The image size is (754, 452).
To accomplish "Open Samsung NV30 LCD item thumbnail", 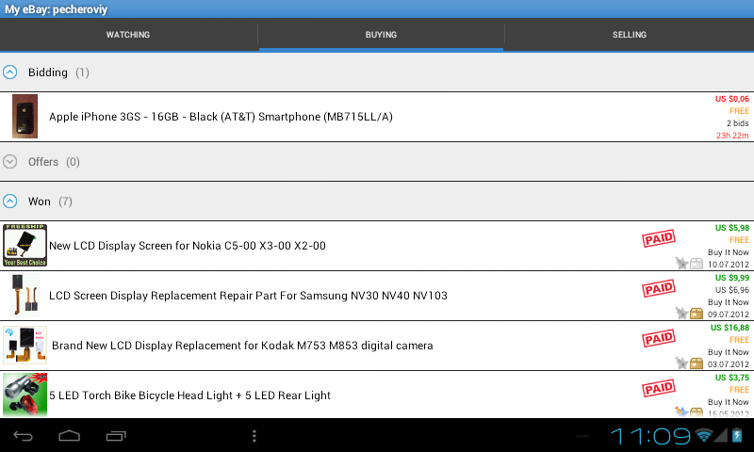I will (x=25, y=295).
